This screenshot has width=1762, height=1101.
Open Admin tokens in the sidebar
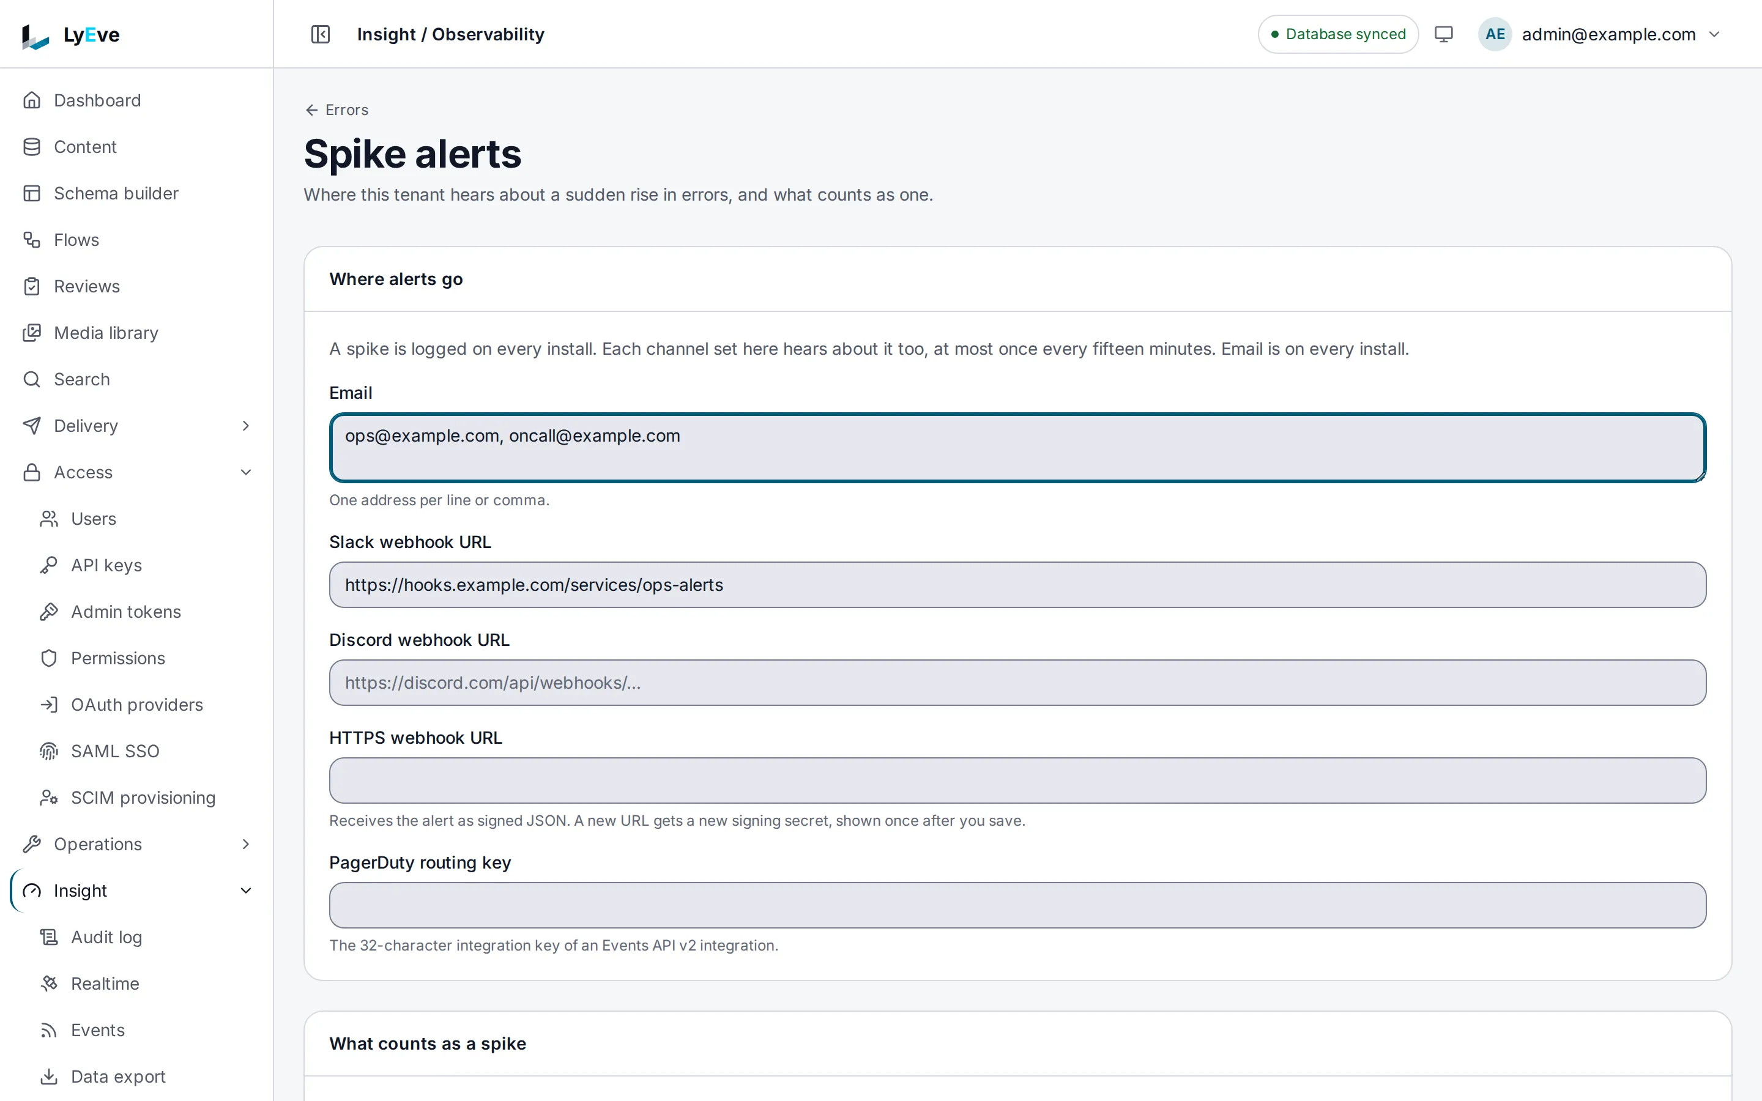coord(136,612)
